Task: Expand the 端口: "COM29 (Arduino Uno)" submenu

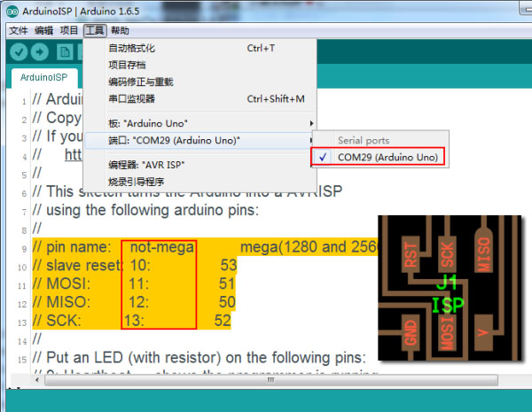Action: (200, 140)
